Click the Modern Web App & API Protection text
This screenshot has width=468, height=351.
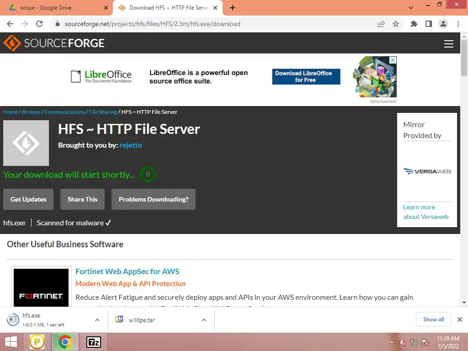click(x=130, y=283)
